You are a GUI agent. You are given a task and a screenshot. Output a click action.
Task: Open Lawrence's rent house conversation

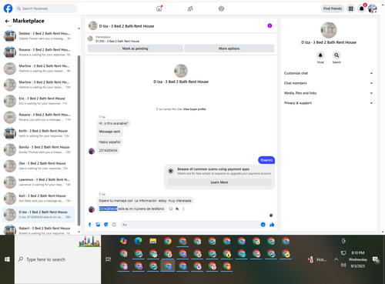38,182
